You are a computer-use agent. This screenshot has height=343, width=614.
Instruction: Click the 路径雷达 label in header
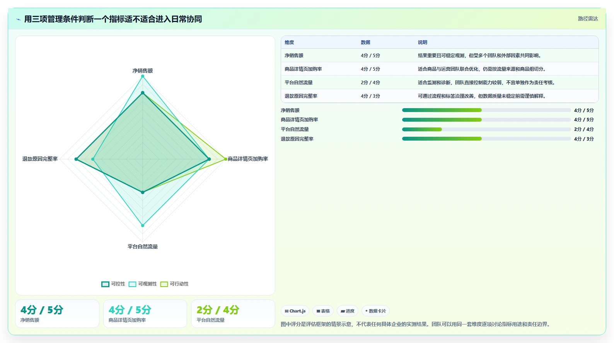point(588,19)
